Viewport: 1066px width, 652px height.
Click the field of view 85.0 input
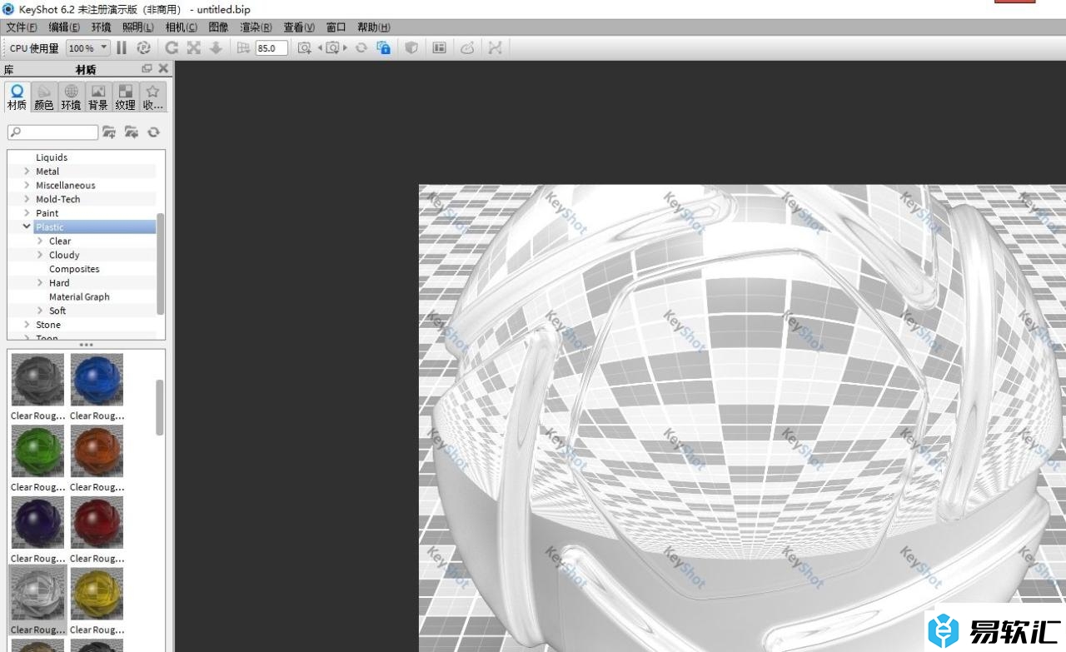click(271, 48)
